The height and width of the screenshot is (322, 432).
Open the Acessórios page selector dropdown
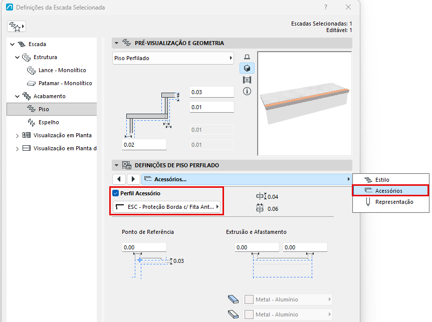(x=247, y=179)
